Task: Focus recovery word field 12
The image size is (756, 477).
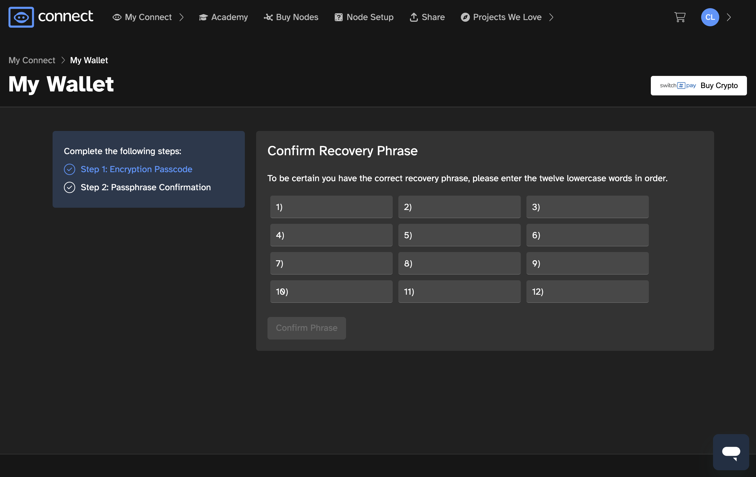Action: pos(587,292)
